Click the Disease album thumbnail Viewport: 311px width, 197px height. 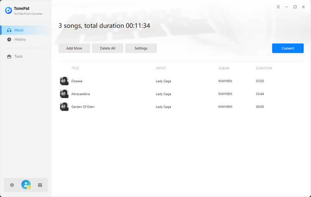[64, 81]
